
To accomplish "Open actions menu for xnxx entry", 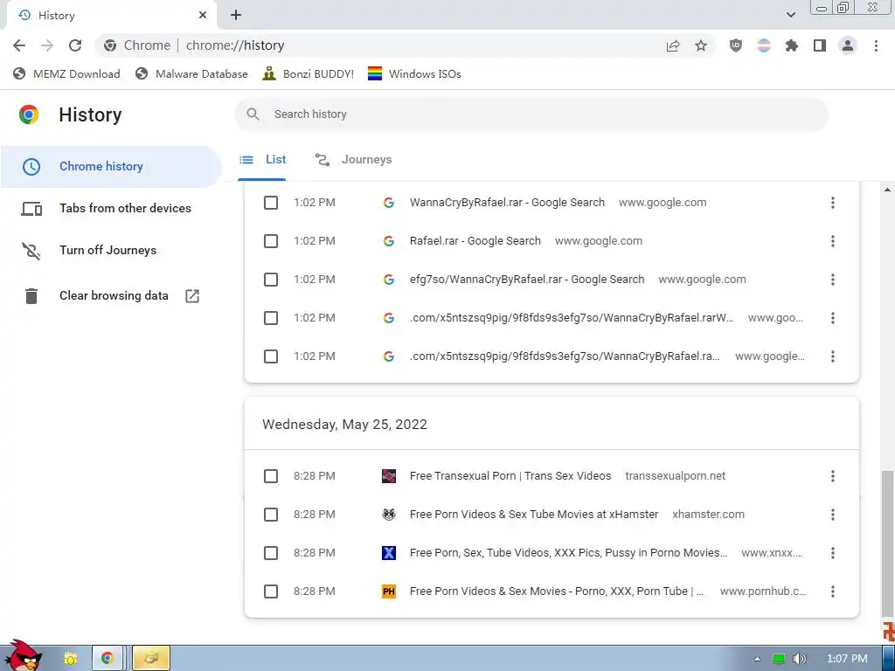I will pyautogui.click(x=833, y=553).
